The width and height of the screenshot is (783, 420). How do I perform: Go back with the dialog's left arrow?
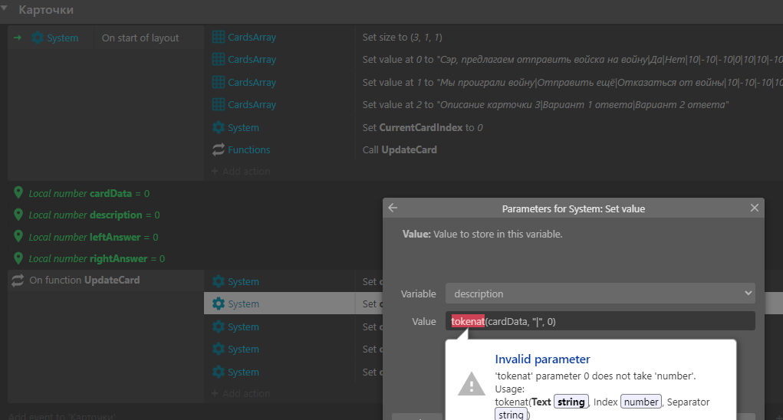click(393, 208)
